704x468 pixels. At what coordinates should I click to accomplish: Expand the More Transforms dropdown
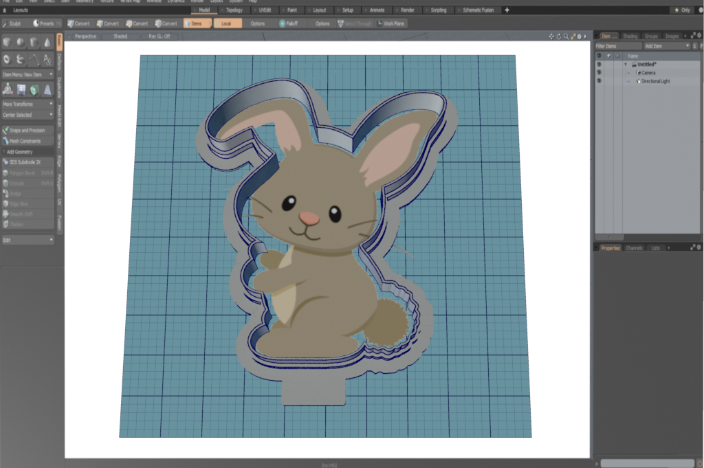tap(27, 104)
